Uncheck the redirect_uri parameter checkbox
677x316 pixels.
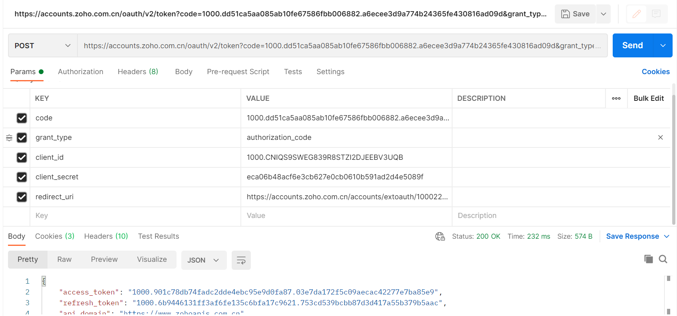coord(22,197)
